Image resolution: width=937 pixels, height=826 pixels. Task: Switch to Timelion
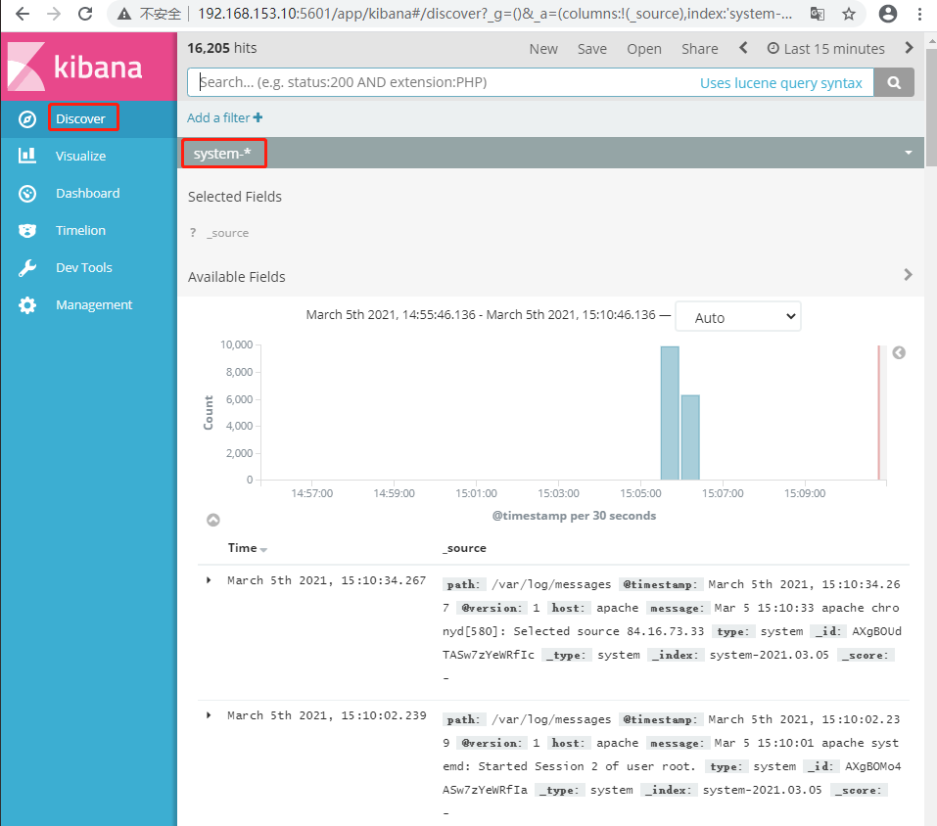pyautogui.click(x=80, y=231)
